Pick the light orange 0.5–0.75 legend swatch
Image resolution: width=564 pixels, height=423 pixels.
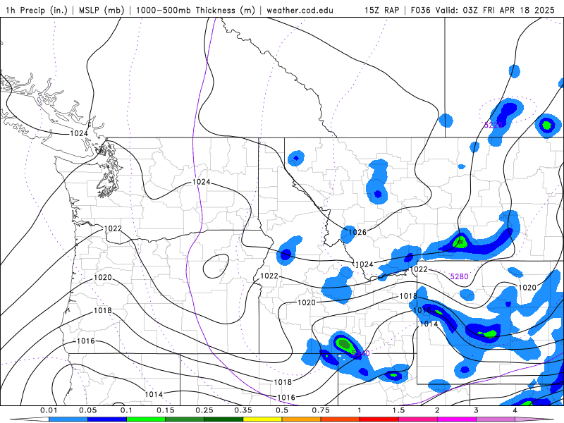click(302, 419)
